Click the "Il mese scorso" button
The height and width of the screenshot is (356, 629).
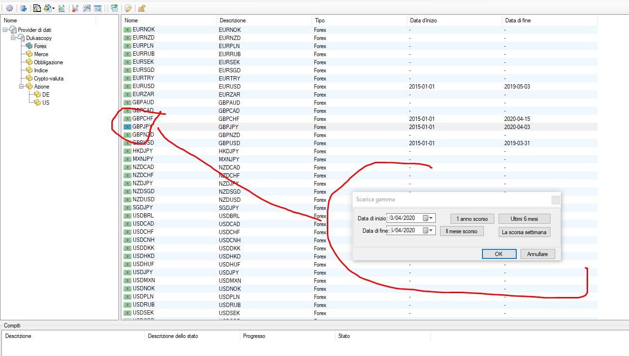[462, 231]
